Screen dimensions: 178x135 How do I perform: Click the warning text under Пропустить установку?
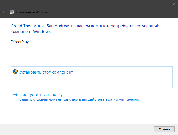[80, 99]
